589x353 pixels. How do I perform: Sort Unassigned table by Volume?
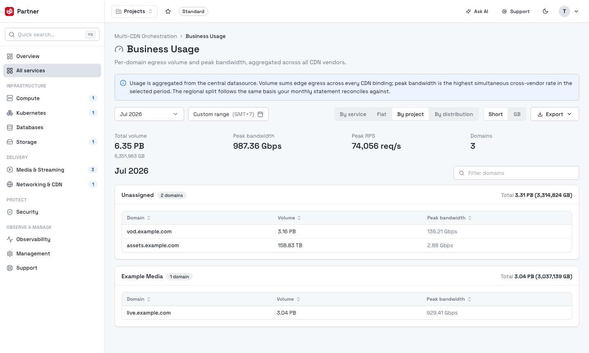289,218
